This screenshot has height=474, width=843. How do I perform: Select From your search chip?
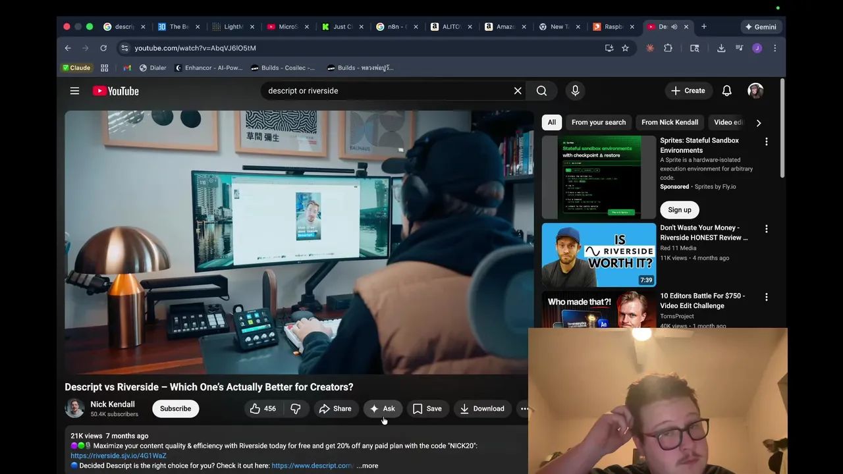click(x=599, y=122)
